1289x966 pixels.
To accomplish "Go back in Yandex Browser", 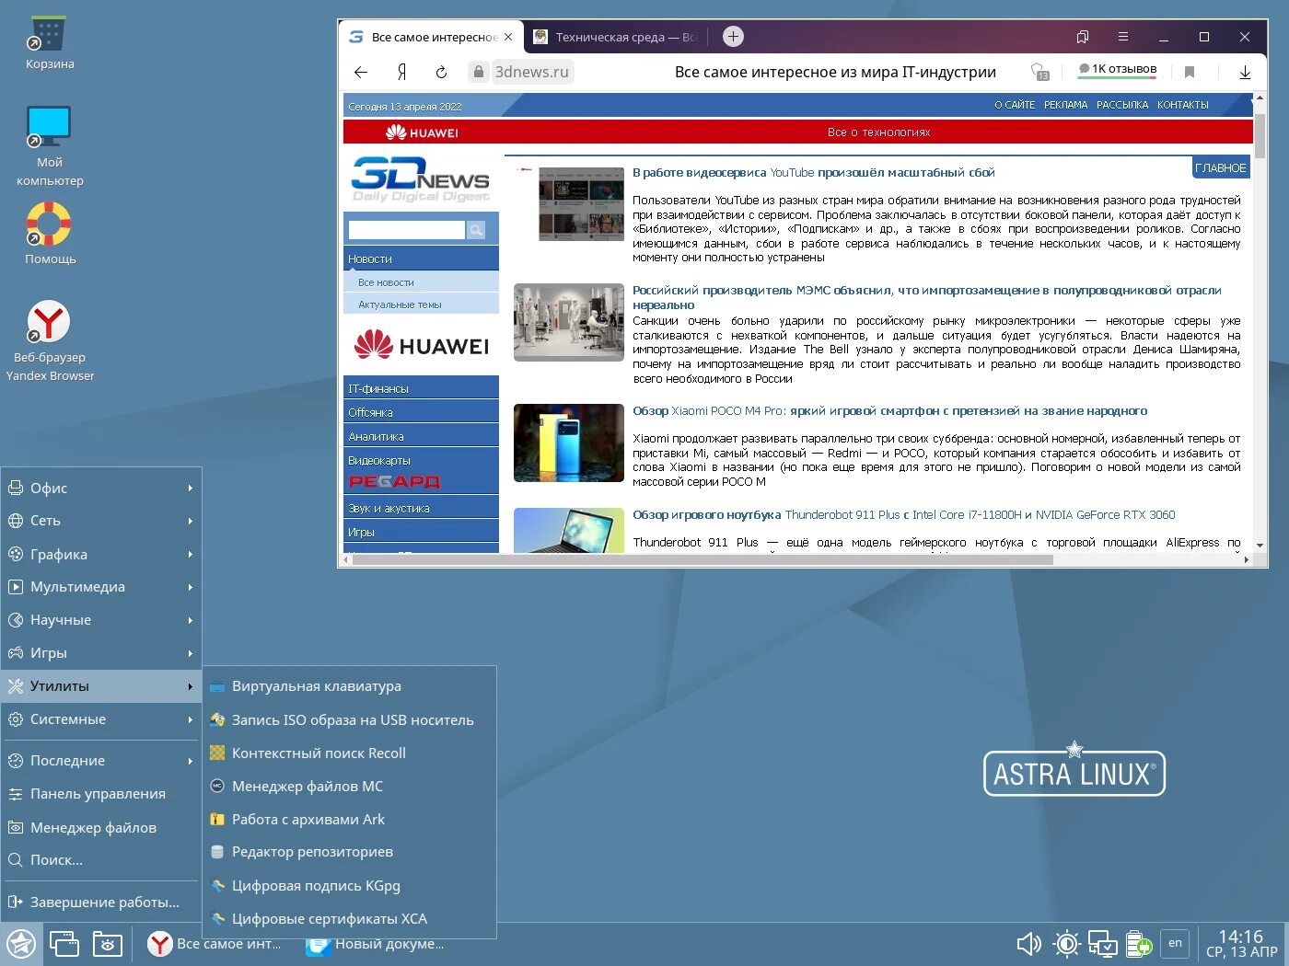I will (x=361, y=72).
